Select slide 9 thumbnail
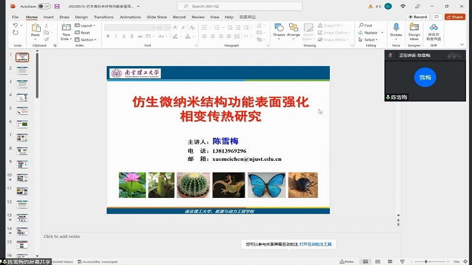The height and width of the screenshot is (265, 472). (x=22, y=164)
